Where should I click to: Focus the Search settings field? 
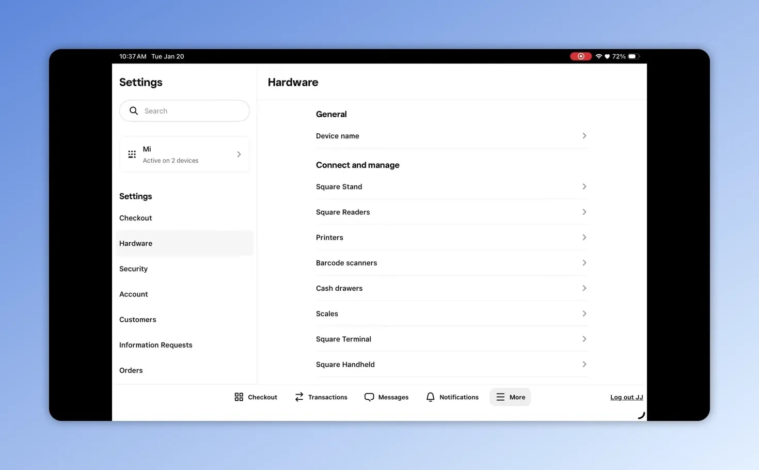pos(184,111)
